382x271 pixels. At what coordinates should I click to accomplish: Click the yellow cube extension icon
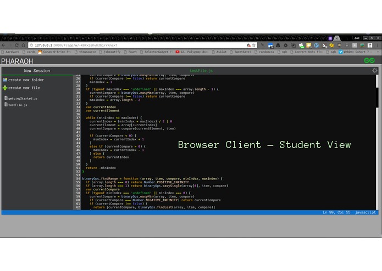pyautogui.click(x=331, y=45)
